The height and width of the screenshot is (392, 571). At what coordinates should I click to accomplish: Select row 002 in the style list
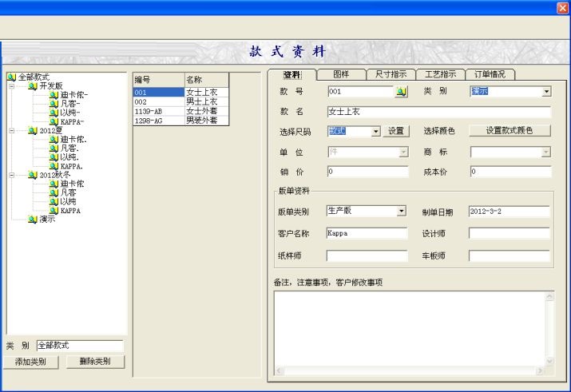click(181, 102)
